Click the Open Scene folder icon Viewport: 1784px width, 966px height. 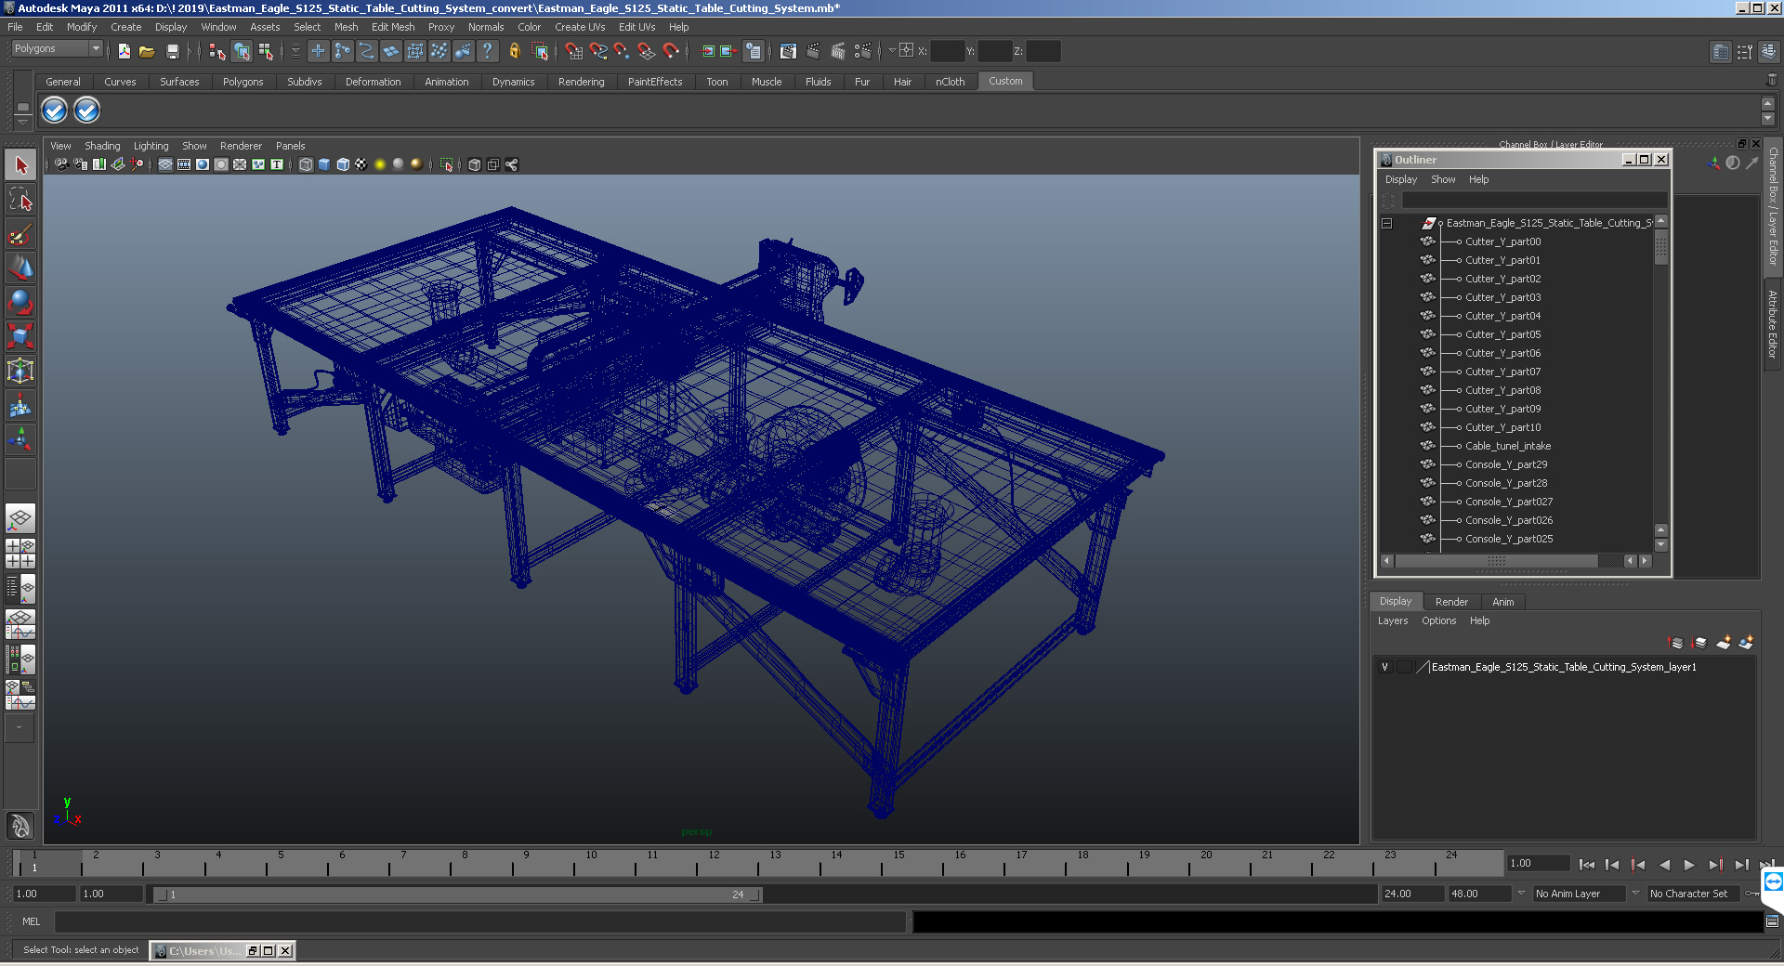pyautogui.click(x=147, y=51)
